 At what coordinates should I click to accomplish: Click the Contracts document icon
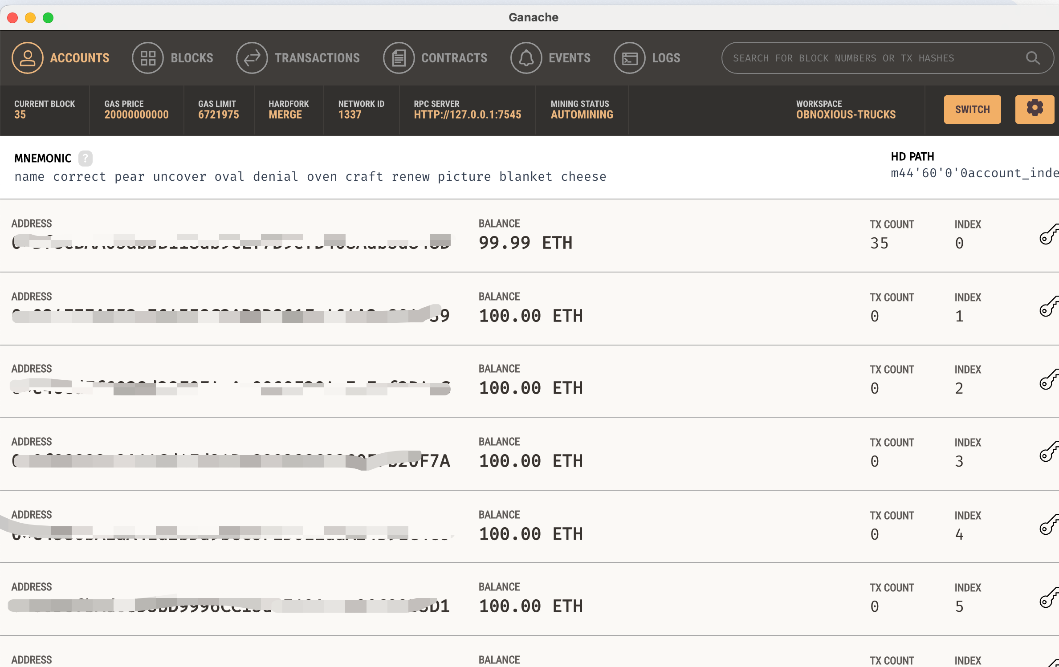coord(399,58)
